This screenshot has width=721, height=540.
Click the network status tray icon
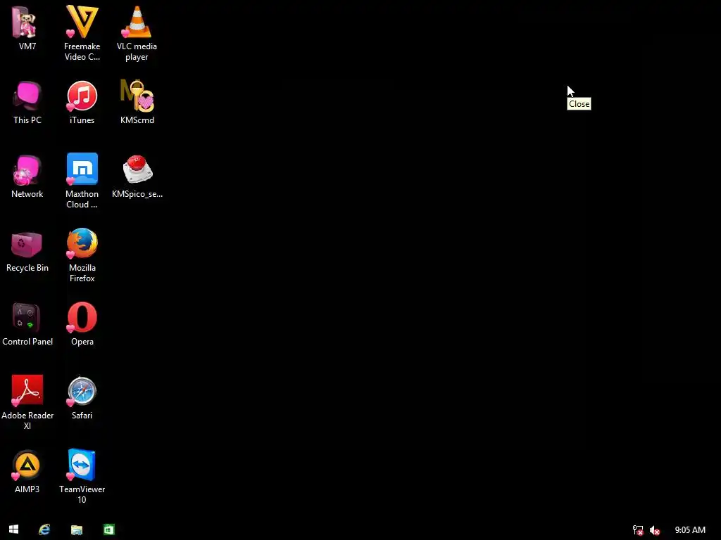click(x=638, y=530)
